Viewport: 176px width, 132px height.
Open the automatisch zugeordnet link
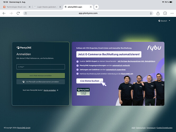[x=116, y=69]
